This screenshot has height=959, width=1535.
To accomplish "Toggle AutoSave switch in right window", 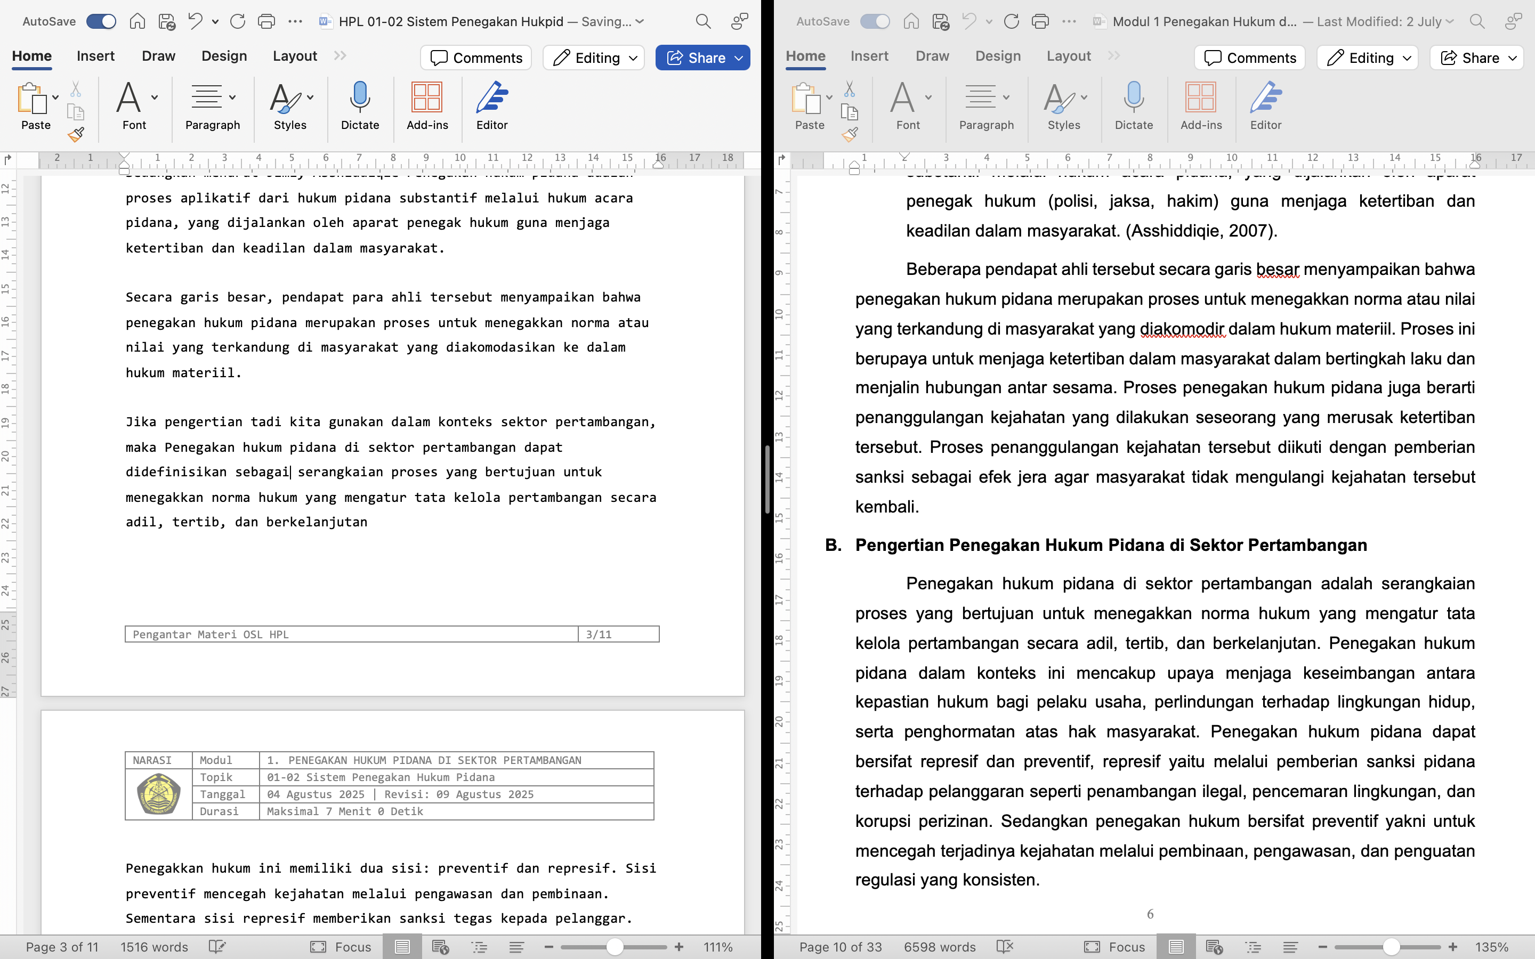I will [x=875, y=21].
